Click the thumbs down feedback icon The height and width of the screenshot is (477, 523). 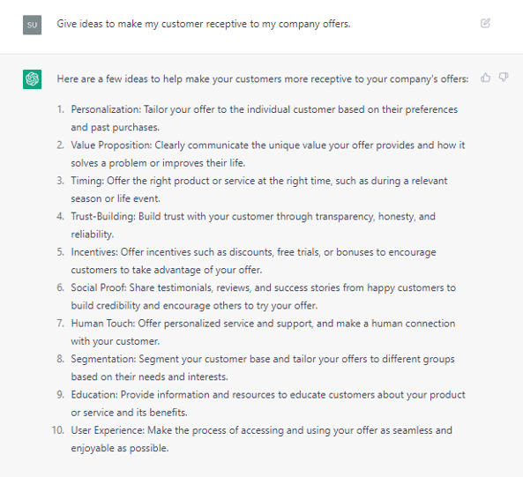click(x=504, y=78)
